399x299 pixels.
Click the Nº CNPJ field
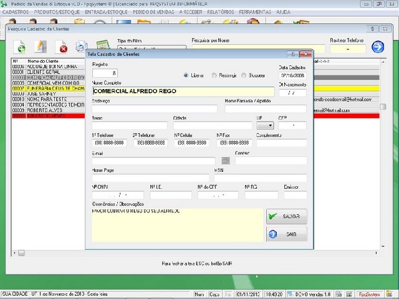pos(118,195)
